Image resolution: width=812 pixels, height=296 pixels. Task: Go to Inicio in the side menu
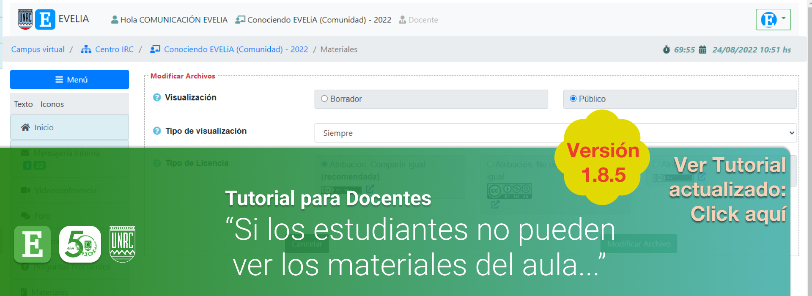[69, 127]
